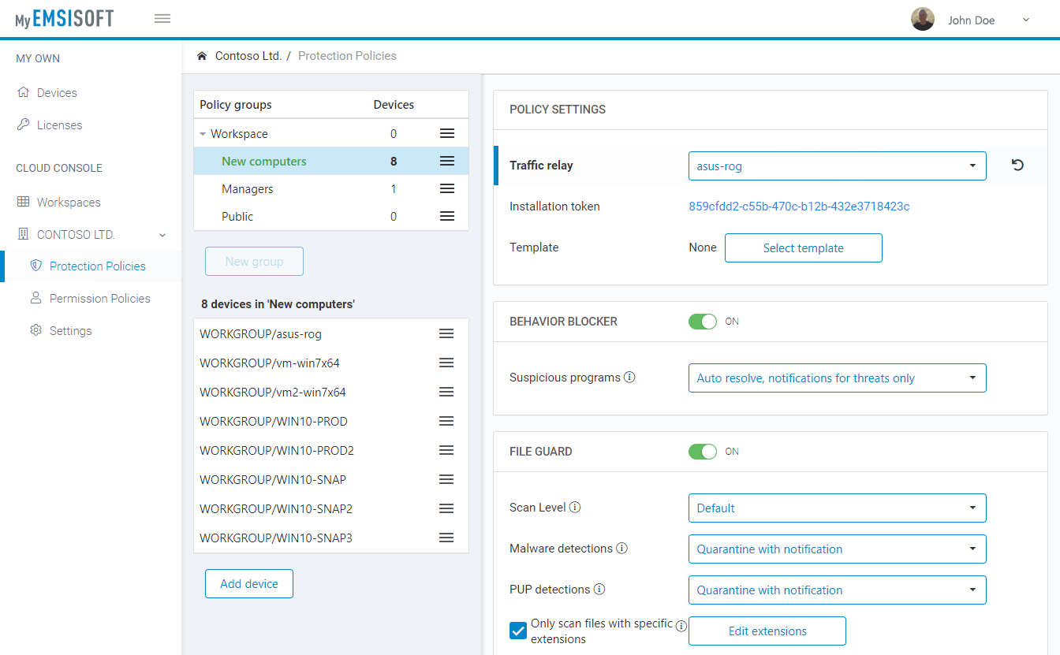Open menu for WORKGROUP/WIN10-SNAP2 device
Viewport: 1060px width, 655px height.
click(446, 508)
